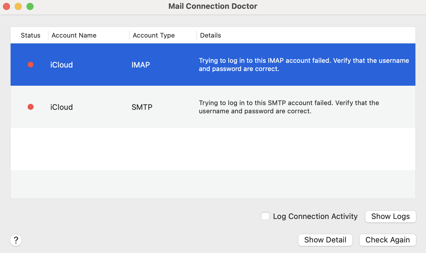Screen dimensions: 426x253
Task: Click the Account Name column header
Action: (x=74, y=35)
